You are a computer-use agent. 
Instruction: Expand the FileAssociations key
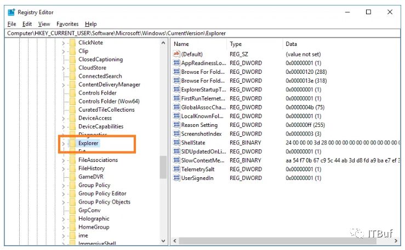63,160
